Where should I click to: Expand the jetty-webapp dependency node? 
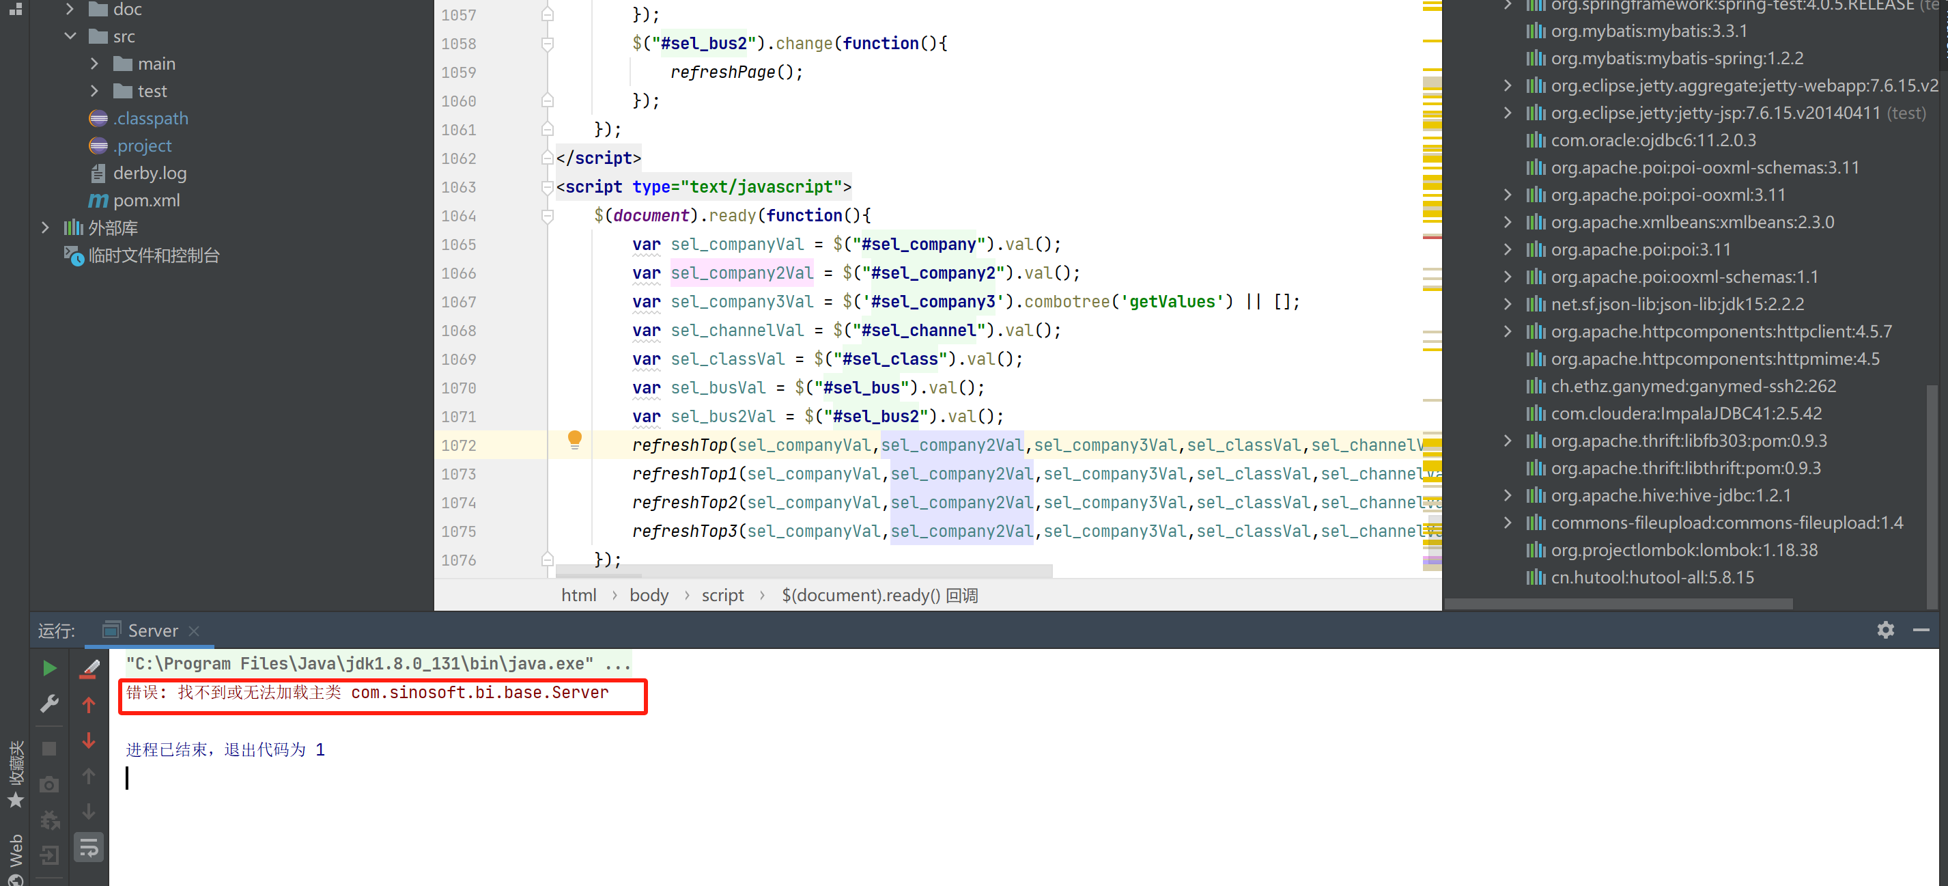point(1507,85)
